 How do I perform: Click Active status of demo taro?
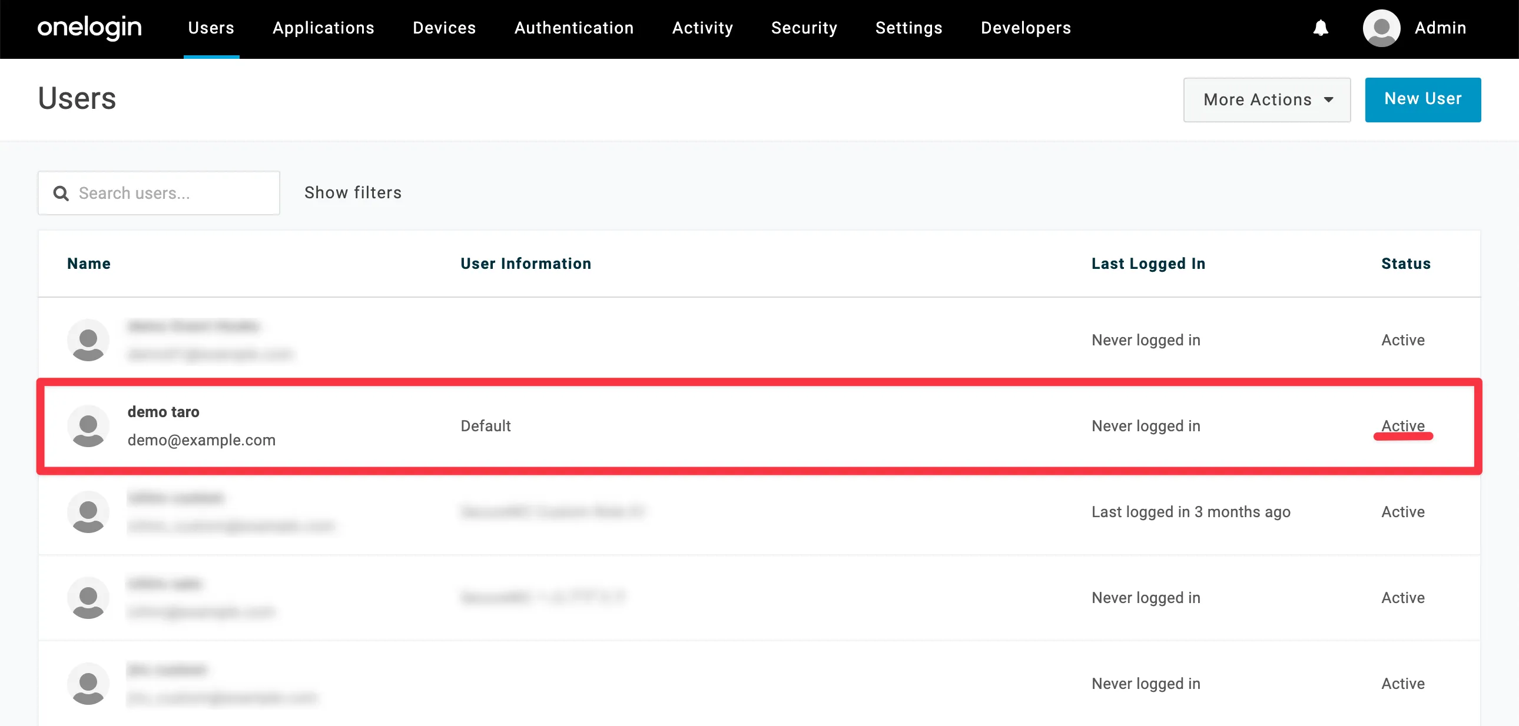pyautogui.click(x=1403, y=426)
